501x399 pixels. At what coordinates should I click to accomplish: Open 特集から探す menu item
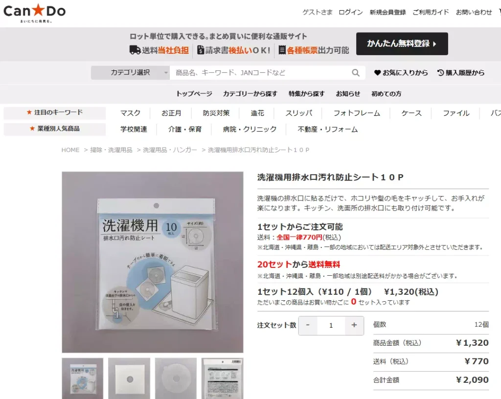tap(306, 94)
